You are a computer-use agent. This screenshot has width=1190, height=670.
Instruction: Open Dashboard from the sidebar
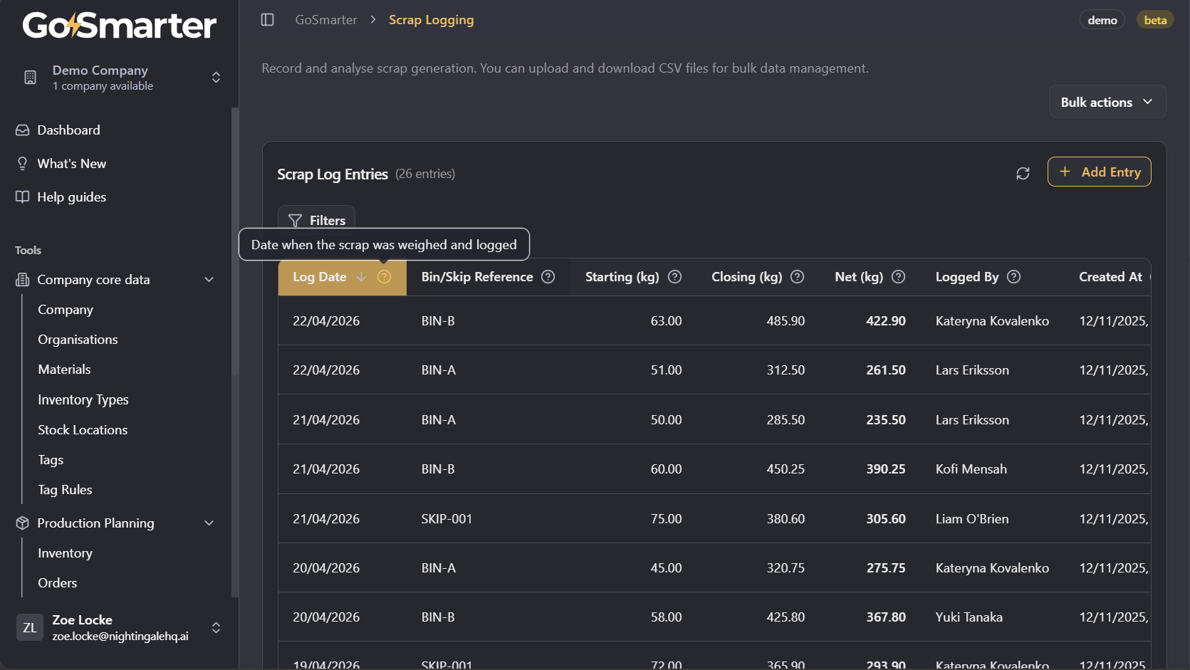68,130
